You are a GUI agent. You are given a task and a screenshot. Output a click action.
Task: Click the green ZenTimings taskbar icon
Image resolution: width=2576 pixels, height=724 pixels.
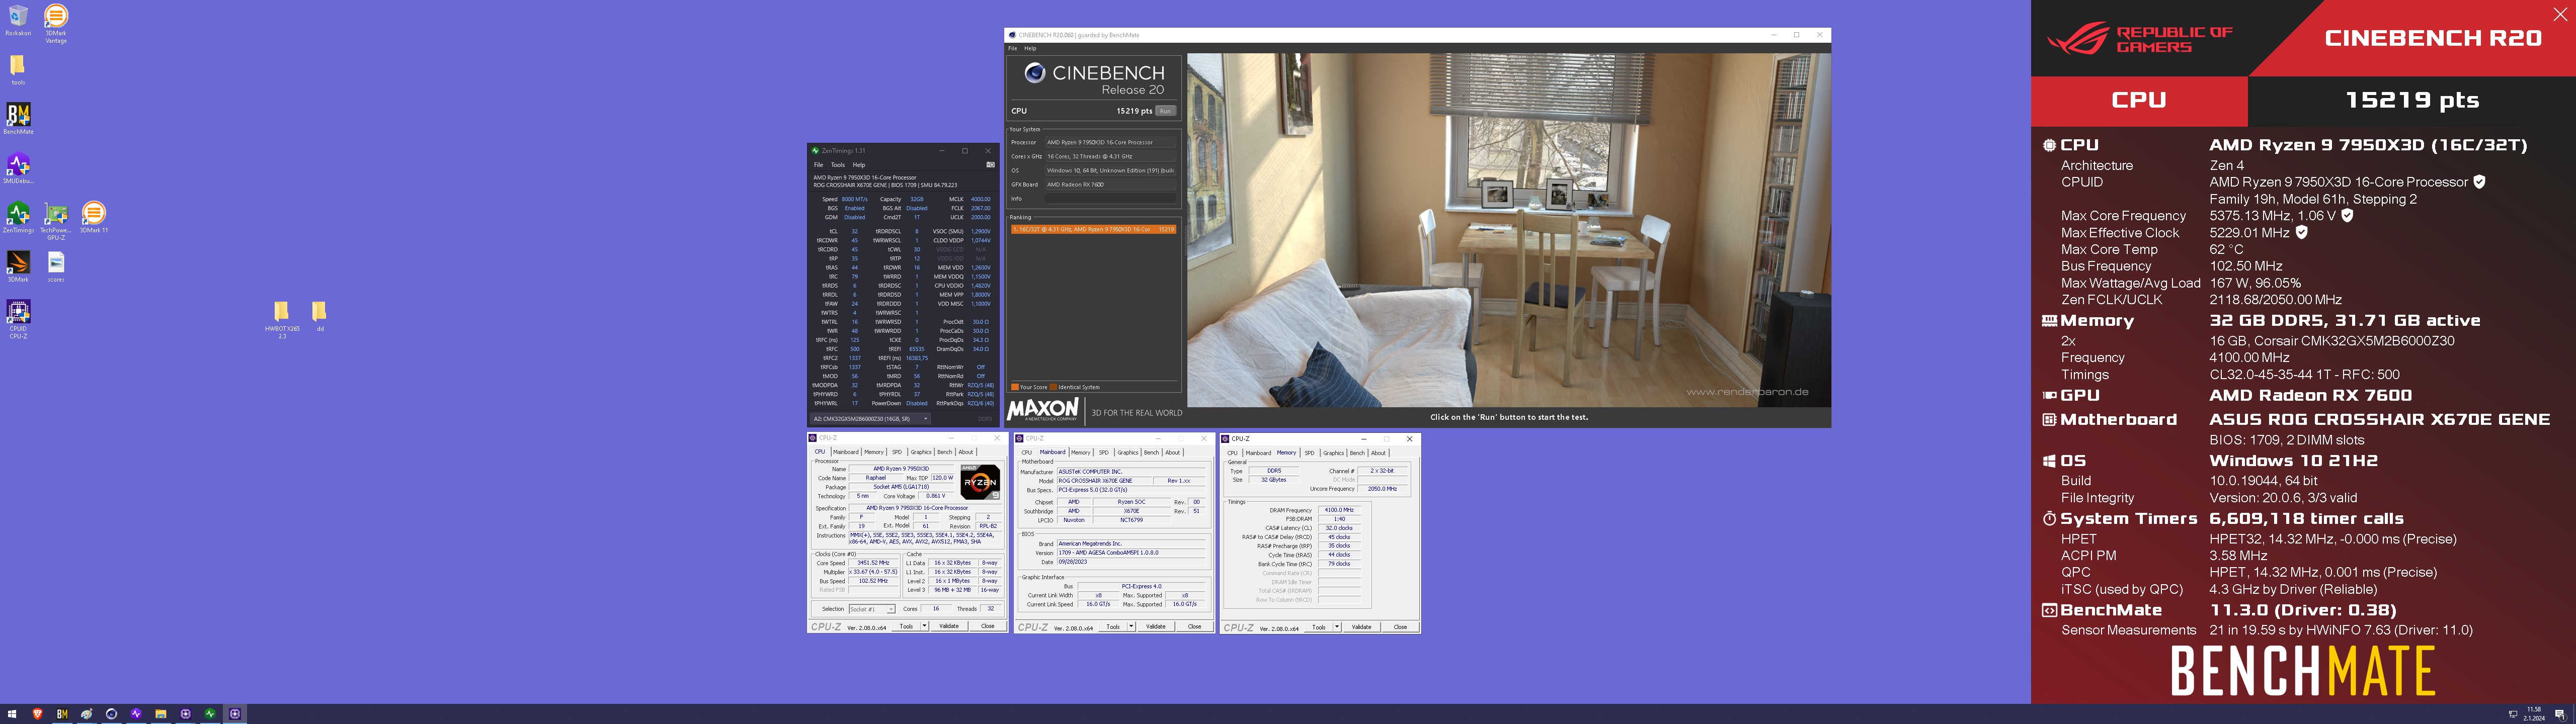coord(210,714)
